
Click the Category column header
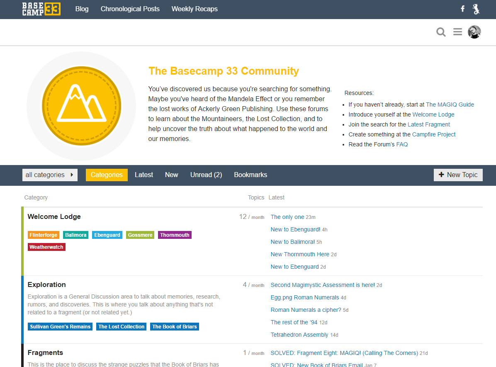pos(36,197)
